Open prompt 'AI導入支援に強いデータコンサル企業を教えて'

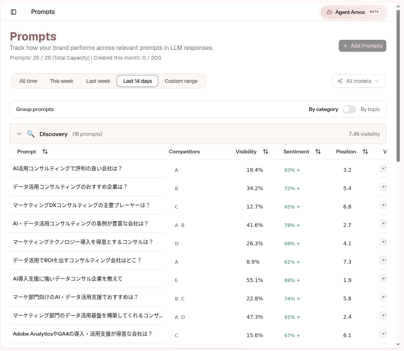(x=68, y=279)
